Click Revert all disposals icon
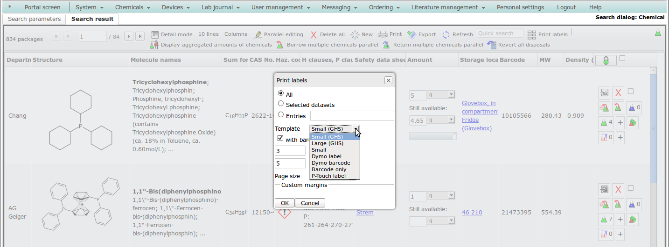The height and width of the screenshot is (247, 669). [491, 45]
